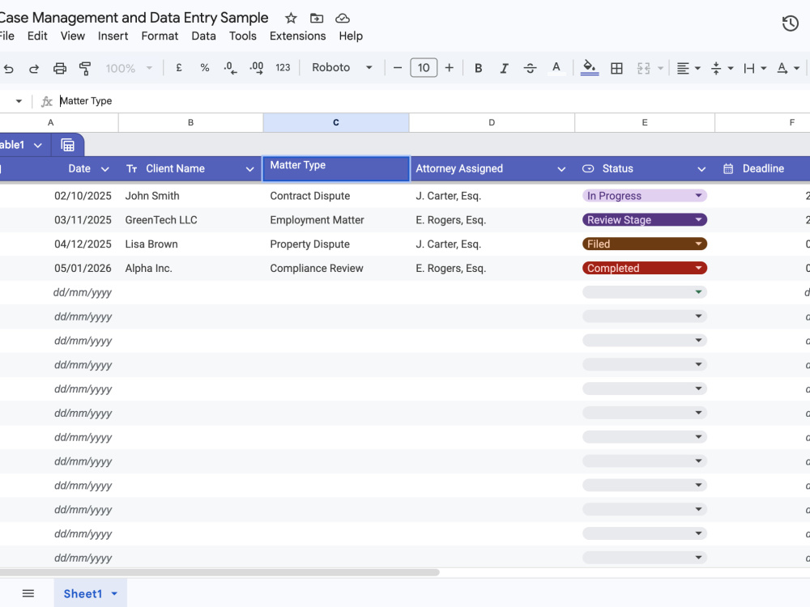Select cell Employment Matter
This screenshot has width=810, height=607.
pyautogui.click(x=336, y=220)
